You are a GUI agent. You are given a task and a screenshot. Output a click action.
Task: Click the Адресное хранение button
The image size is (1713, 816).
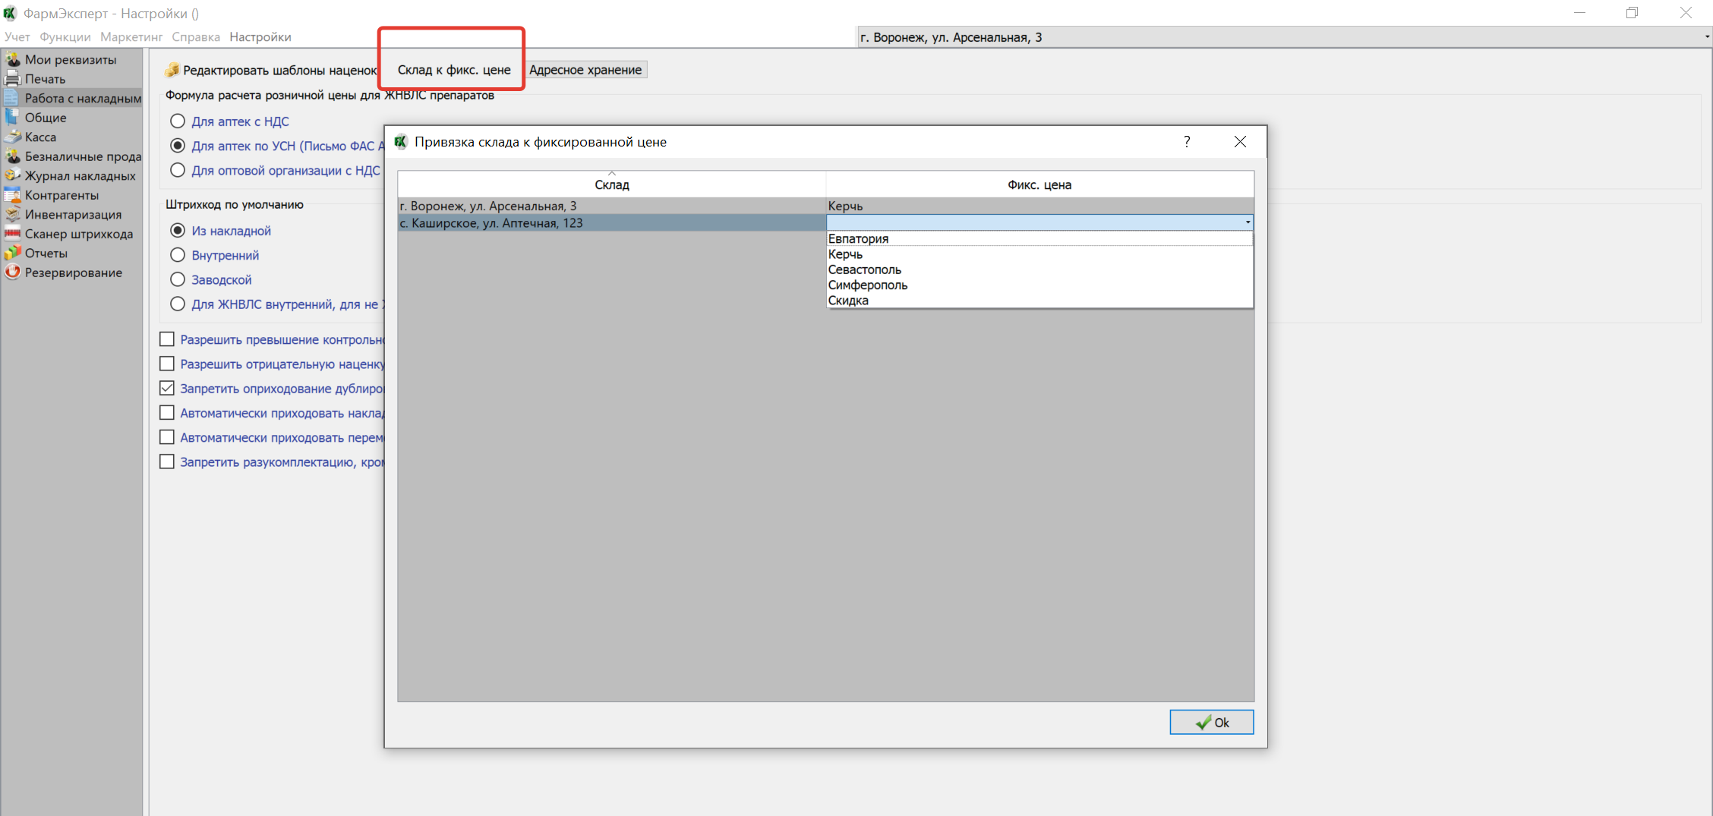pyautogui.click(x=585, y=70)
